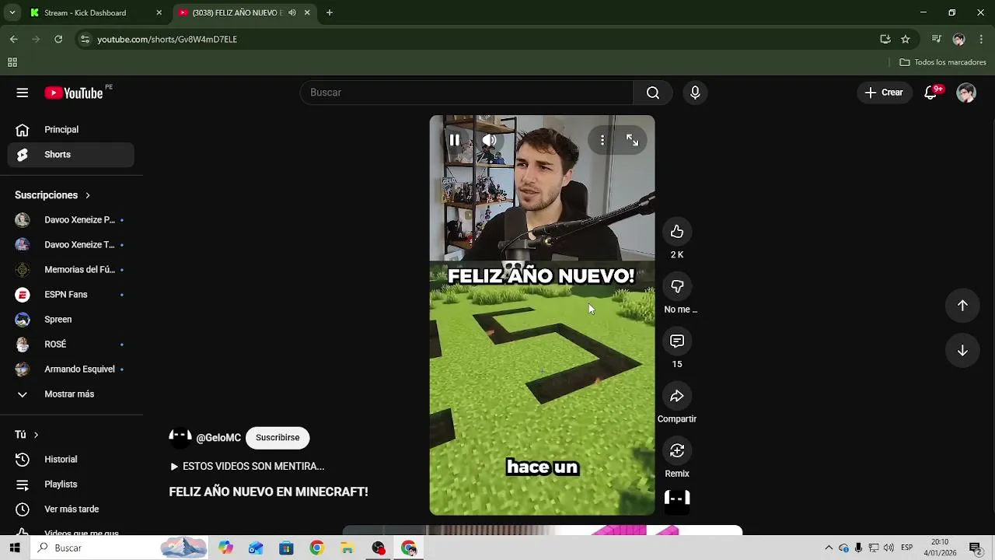Click the Crear button
995x560 pixels.
(885, 93)
